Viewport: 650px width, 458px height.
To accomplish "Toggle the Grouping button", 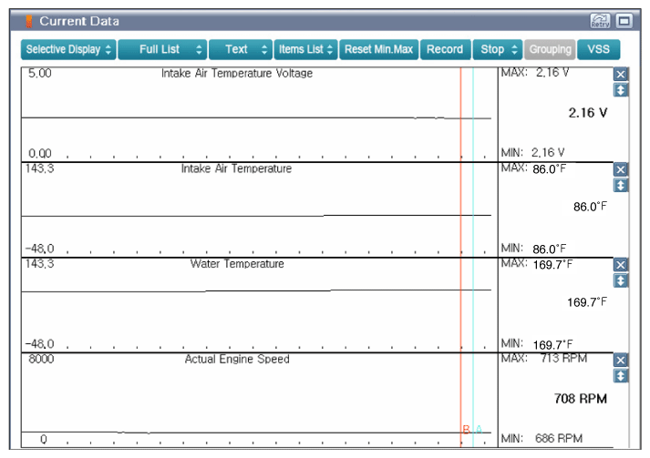I will tap(550, 49).
